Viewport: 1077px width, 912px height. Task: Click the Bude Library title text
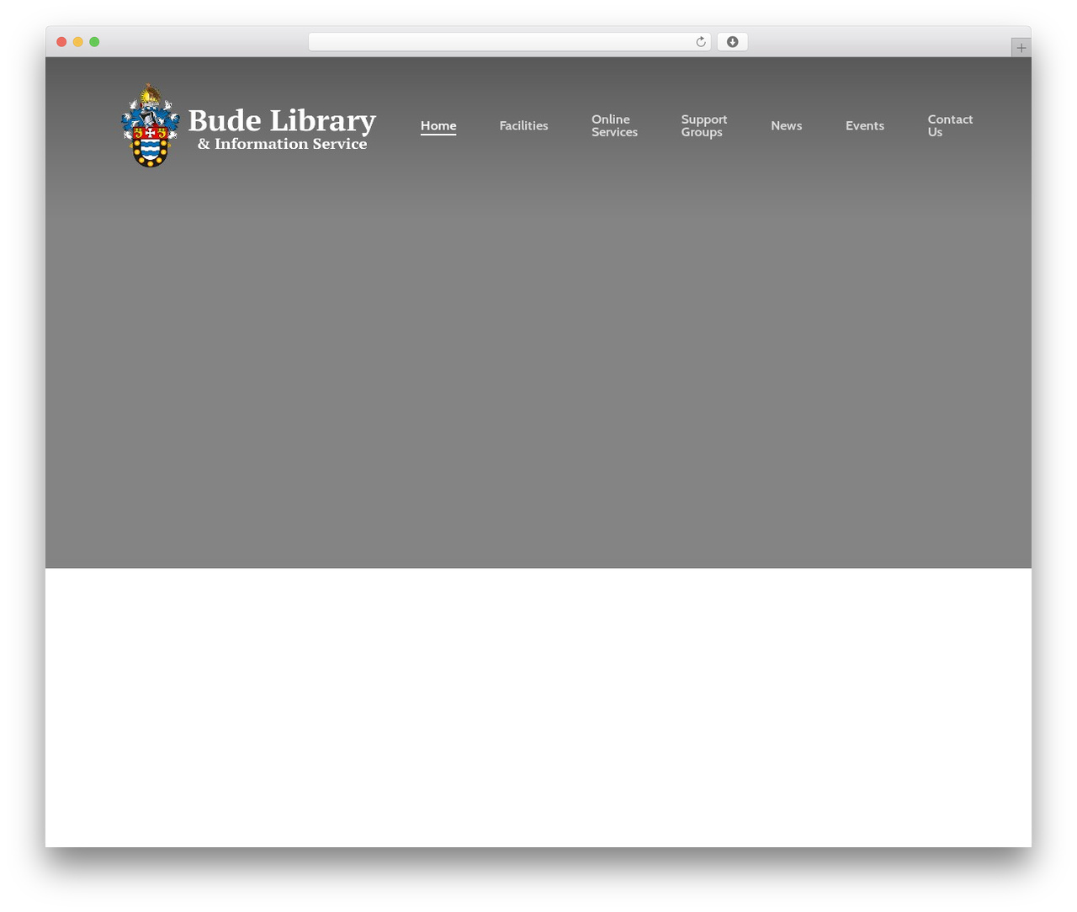coord(282,120)
